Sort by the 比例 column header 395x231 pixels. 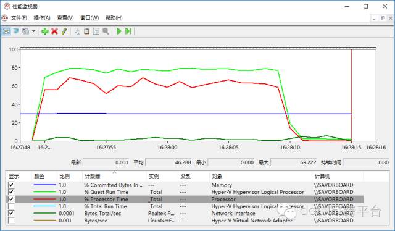(70, 176)
